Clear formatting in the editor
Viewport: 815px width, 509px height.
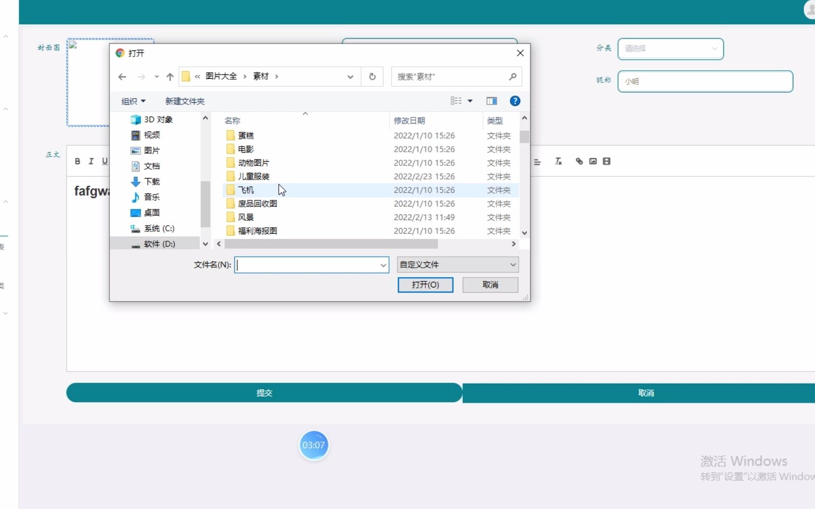(x=558, y=161)
